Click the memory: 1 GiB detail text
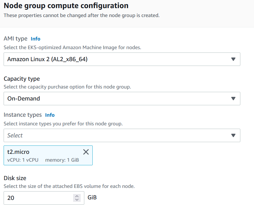The width and height of the screenshot is (254, 208). point(62,160)
